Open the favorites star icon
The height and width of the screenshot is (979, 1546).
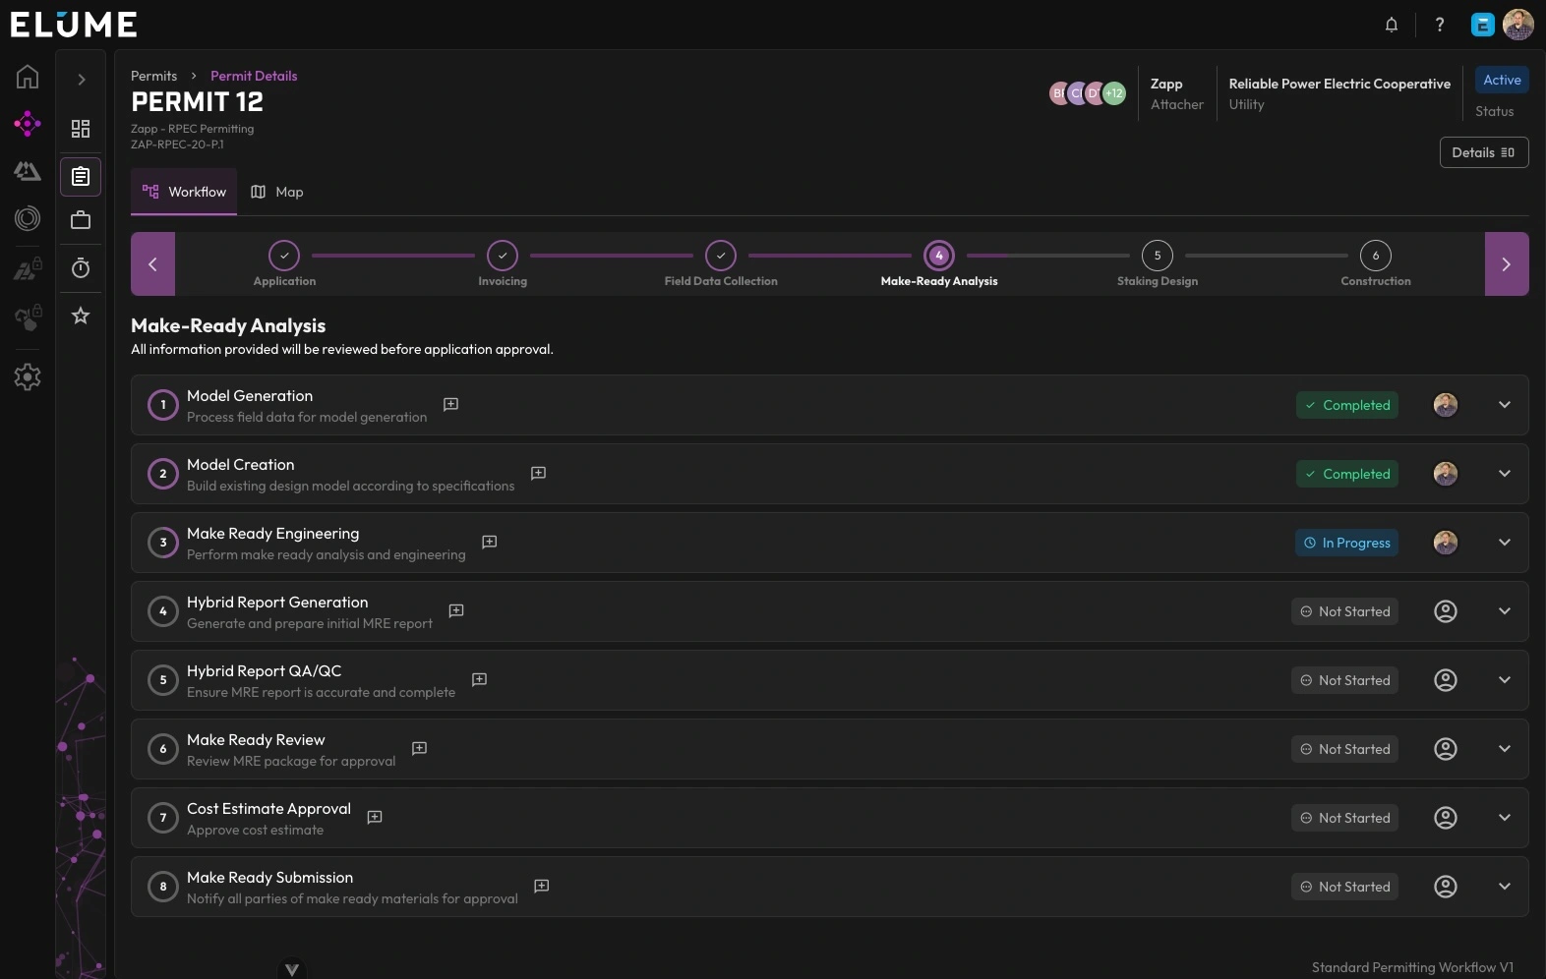pyautogui.click(x=81, y=316)
